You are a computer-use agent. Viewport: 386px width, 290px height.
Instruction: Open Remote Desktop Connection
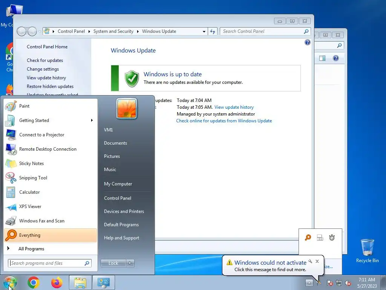tap(51, 149)
